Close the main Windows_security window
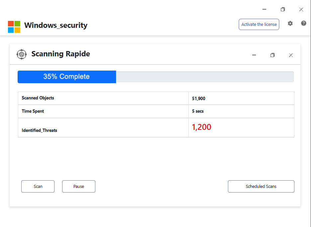The width and height of the screenshot is (311, 227). (301, 9)
